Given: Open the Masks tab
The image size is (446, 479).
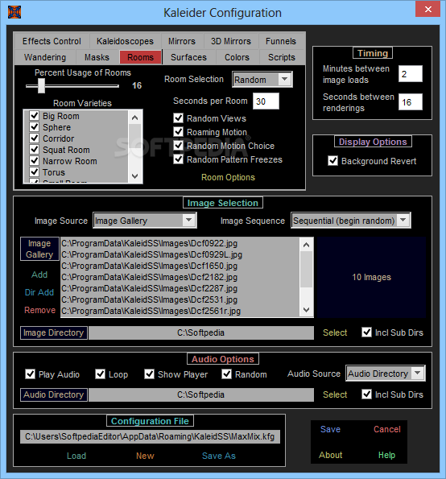Looking at the screenshot, I should [x=97, y=57].
